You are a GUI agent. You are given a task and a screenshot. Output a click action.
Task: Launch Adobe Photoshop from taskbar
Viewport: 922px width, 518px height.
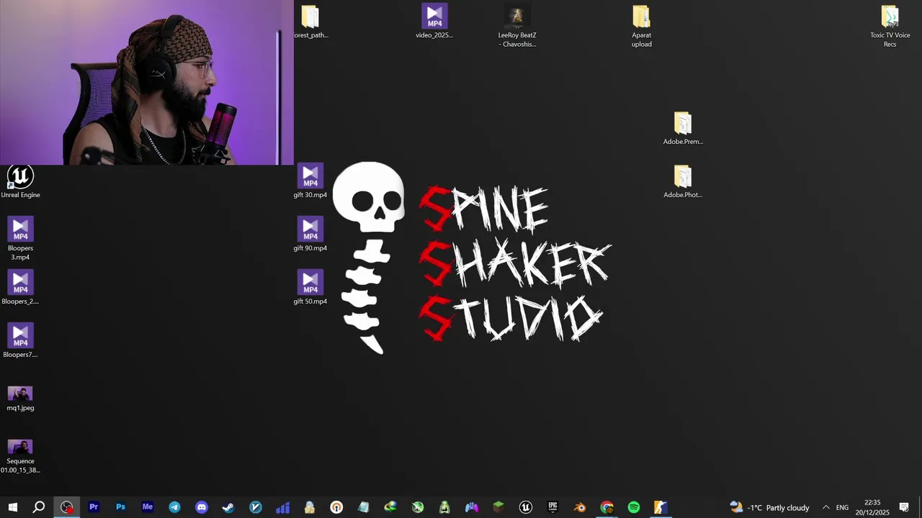pos(120,507)
